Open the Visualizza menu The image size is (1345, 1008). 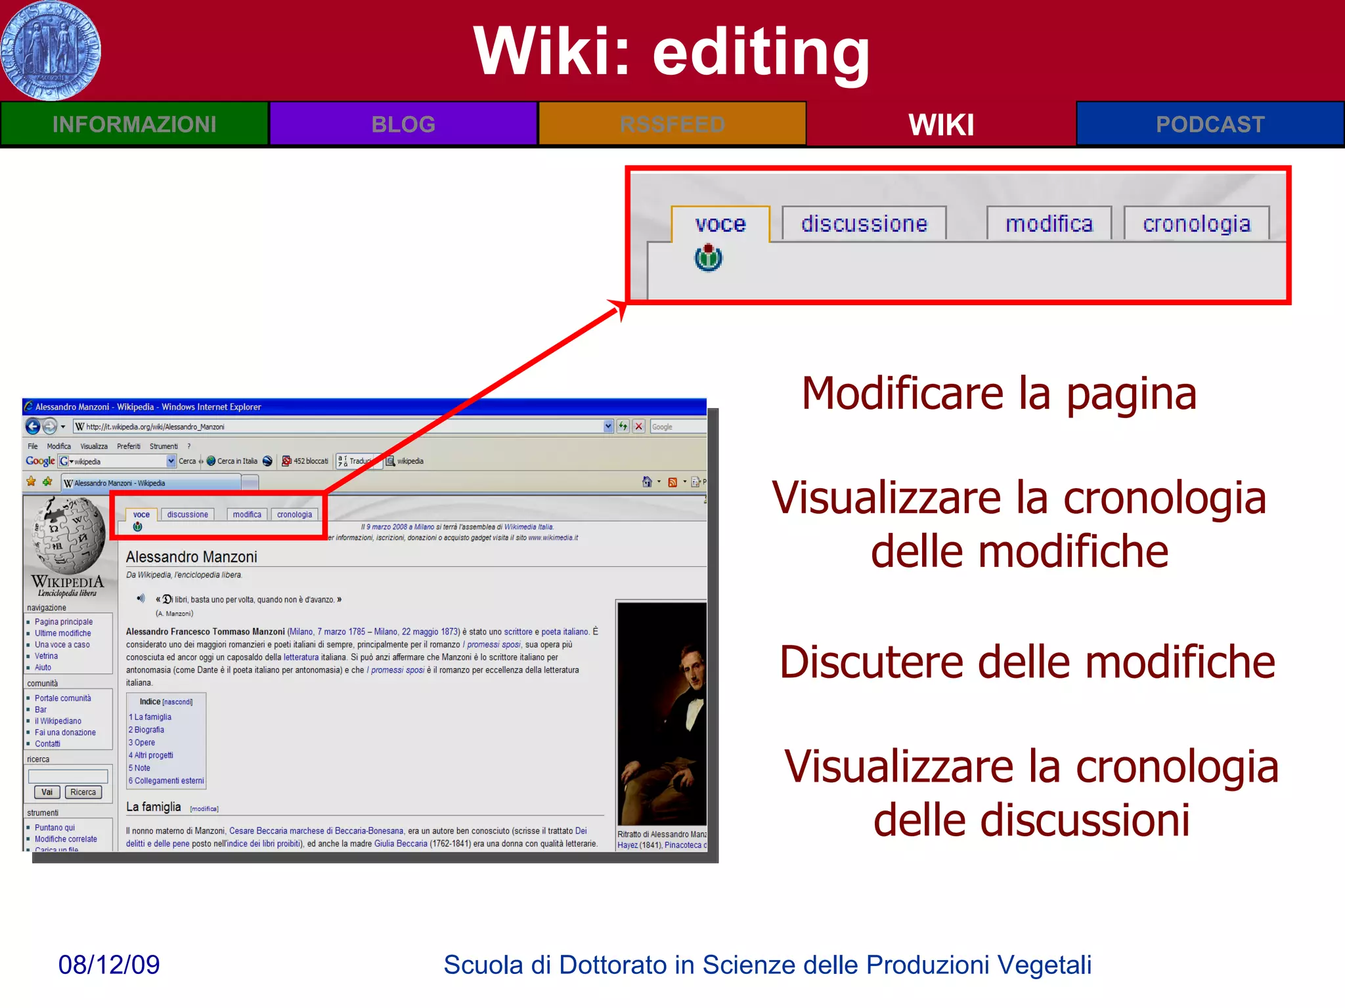pyautogui.click(x=94, y=446)
